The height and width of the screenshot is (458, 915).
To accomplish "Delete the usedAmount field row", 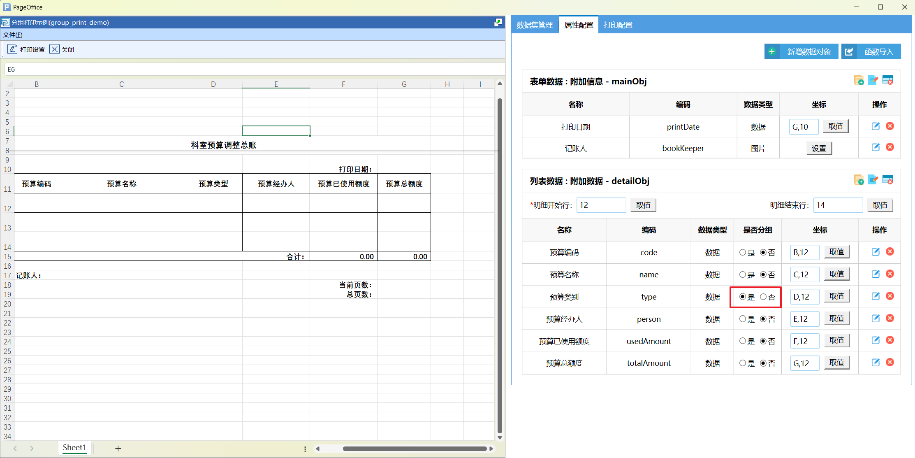I will tap(890, 340).
